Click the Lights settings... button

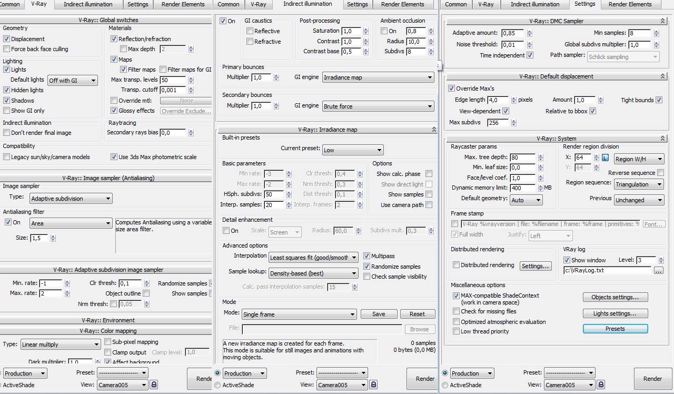[615, 313]
